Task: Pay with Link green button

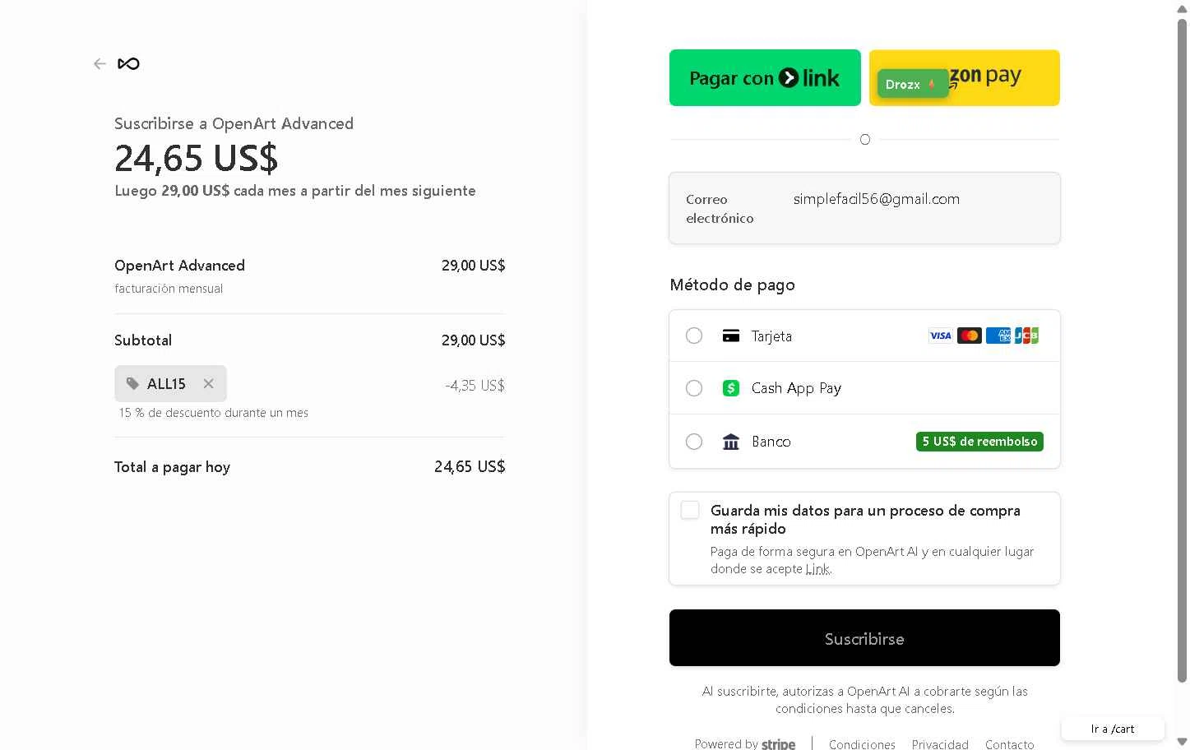Action: coord(765,78)
